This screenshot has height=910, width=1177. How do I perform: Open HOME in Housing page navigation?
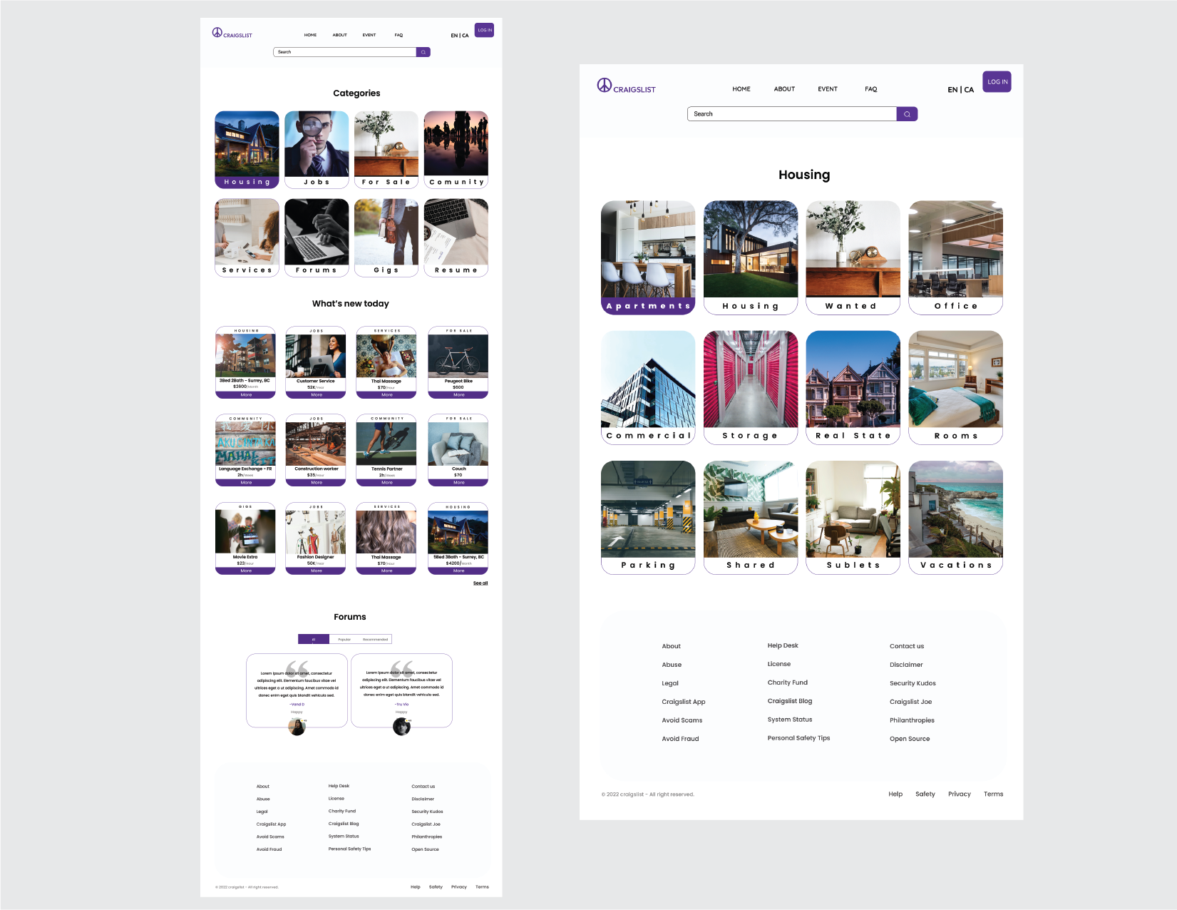coord(741,89)
